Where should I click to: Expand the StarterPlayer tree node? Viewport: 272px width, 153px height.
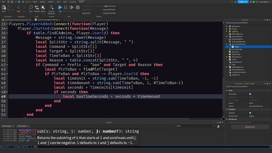coord(227,57)
